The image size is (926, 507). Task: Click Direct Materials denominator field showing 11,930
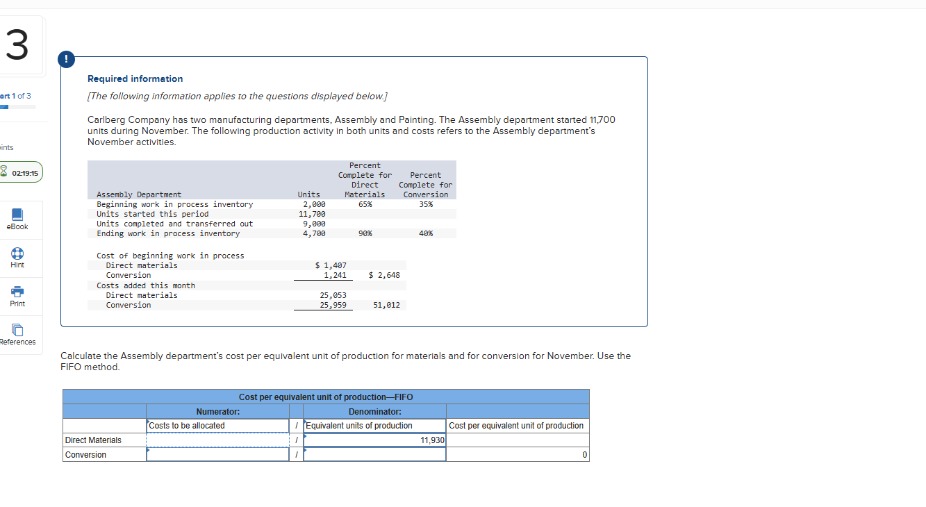[x=375, y=440]
